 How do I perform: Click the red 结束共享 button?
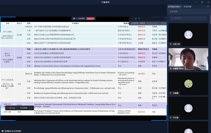(91, 18)
